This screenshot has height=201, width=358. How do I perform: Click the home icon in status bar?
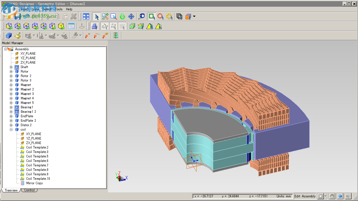tap(332, 196)
